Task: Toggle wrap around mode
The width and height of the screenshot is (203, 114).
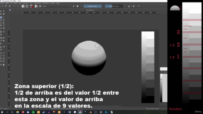Action: (x=139, y=6)
